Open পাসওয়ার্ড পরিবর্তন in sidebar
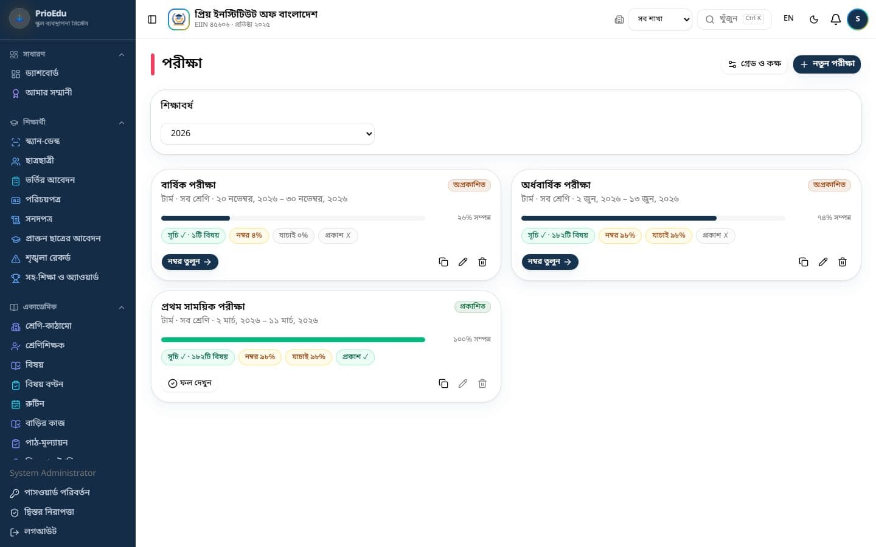 [68, 492]
